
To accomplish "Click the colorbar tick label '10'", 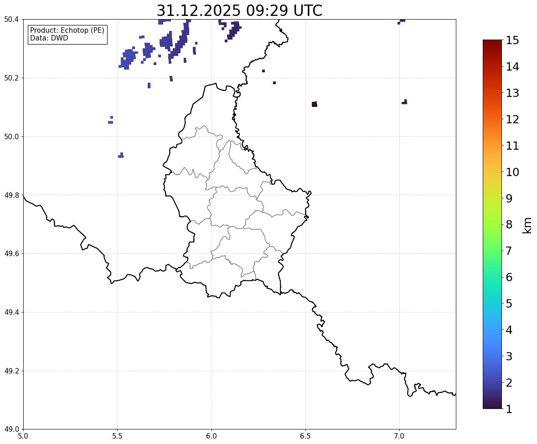I will [x=512, y=172].
